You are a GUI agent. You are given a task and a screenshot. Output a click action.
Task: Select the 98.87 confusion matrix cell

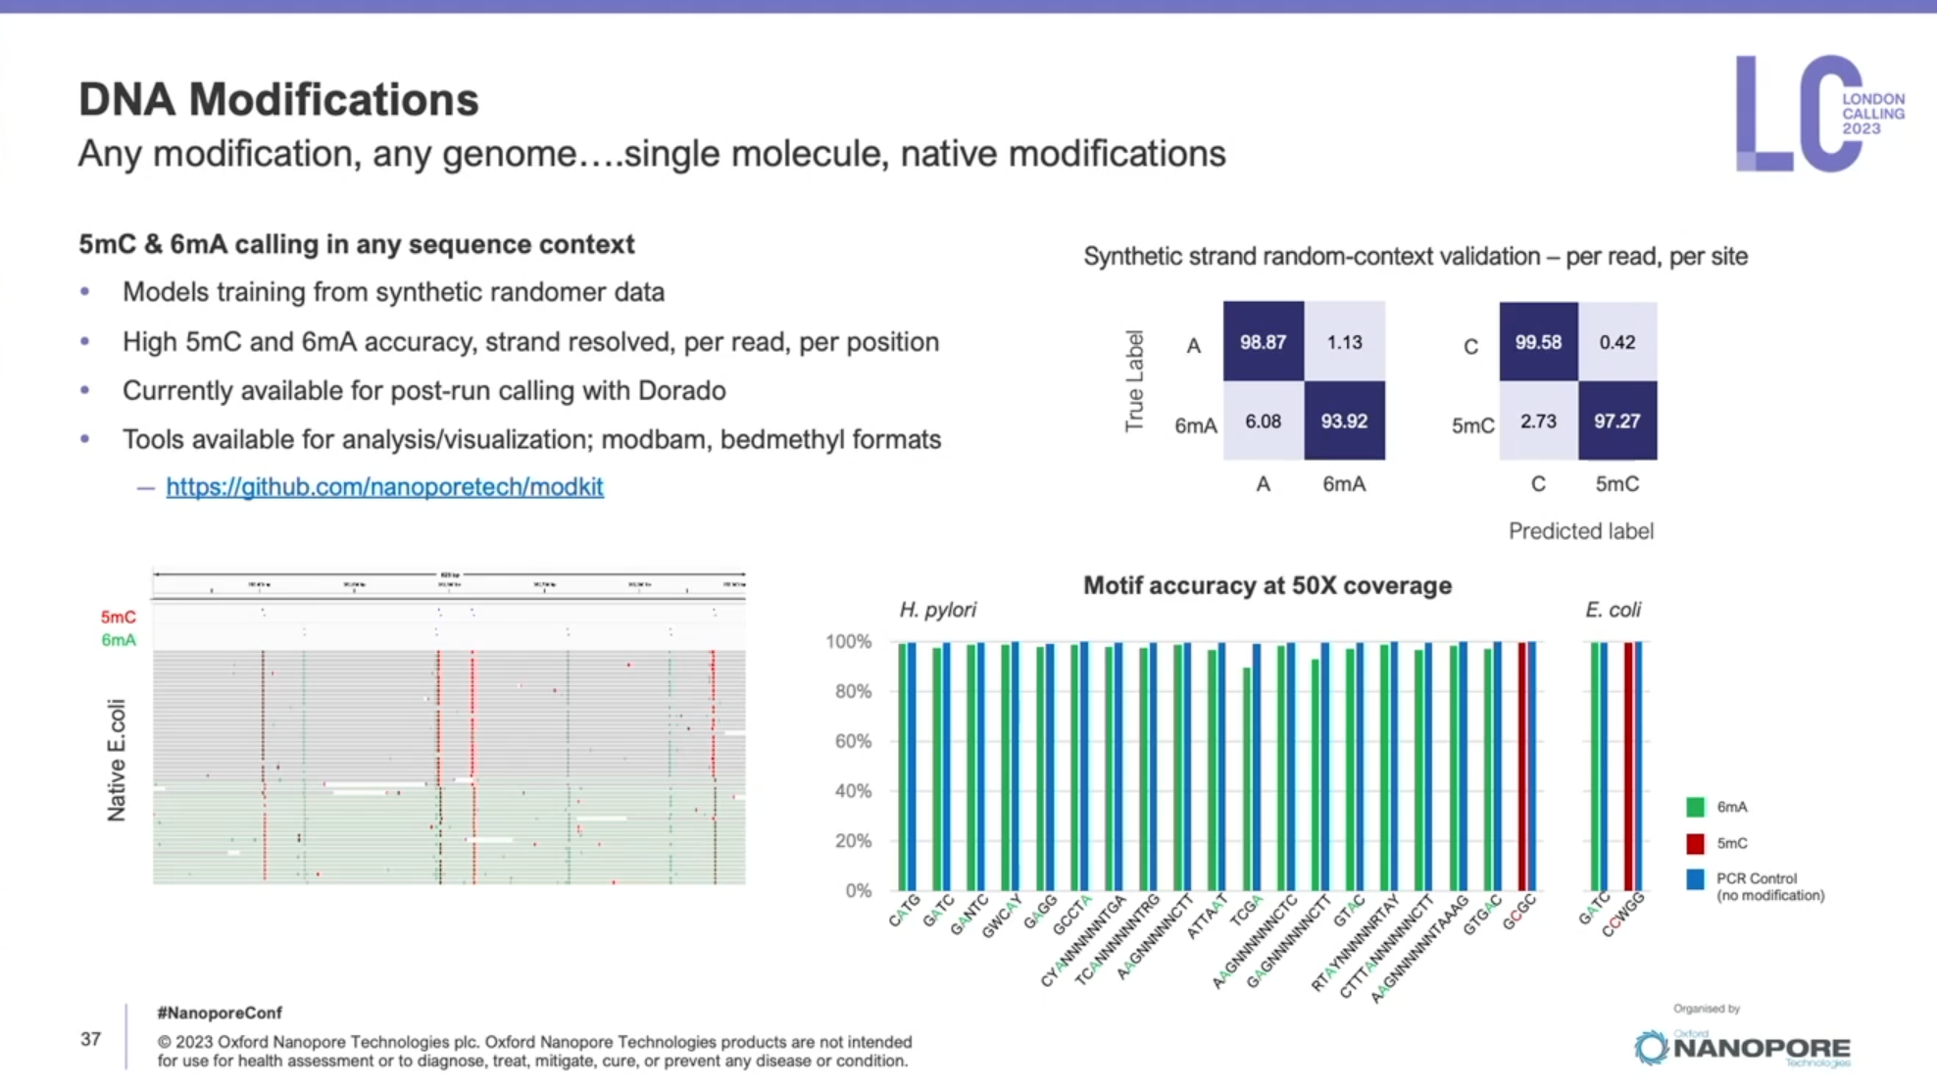[1263, 341]
